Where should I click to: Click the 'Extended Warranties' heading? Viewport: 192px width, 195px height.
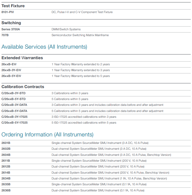22,58
